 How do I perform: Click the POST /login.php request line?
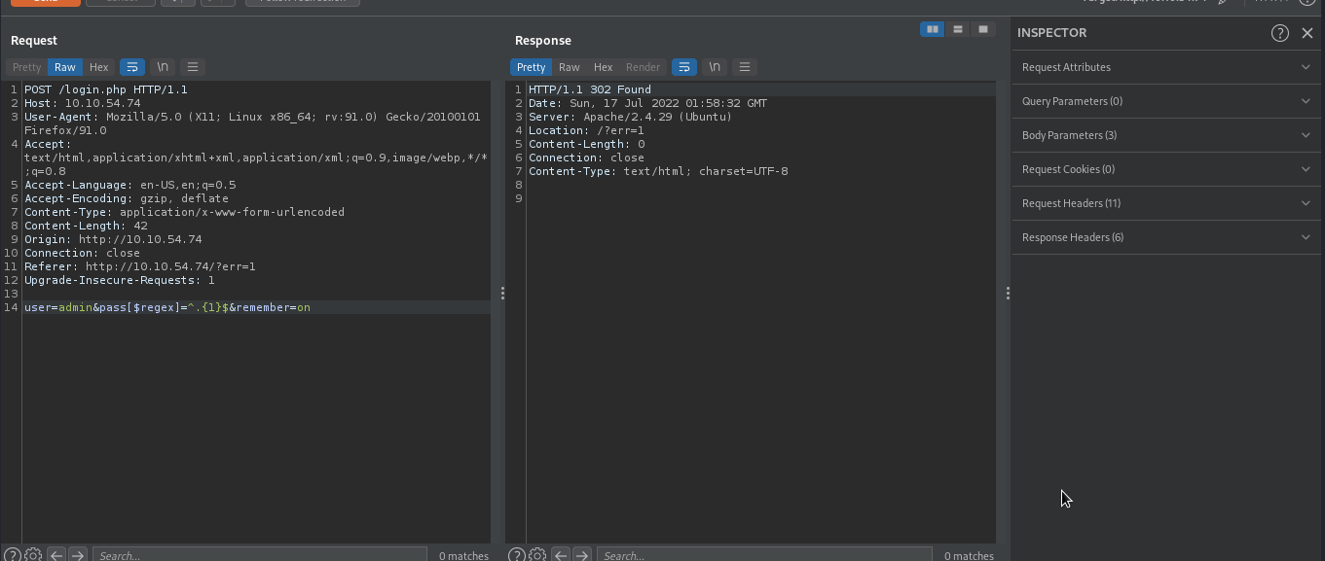click(106, 89)
